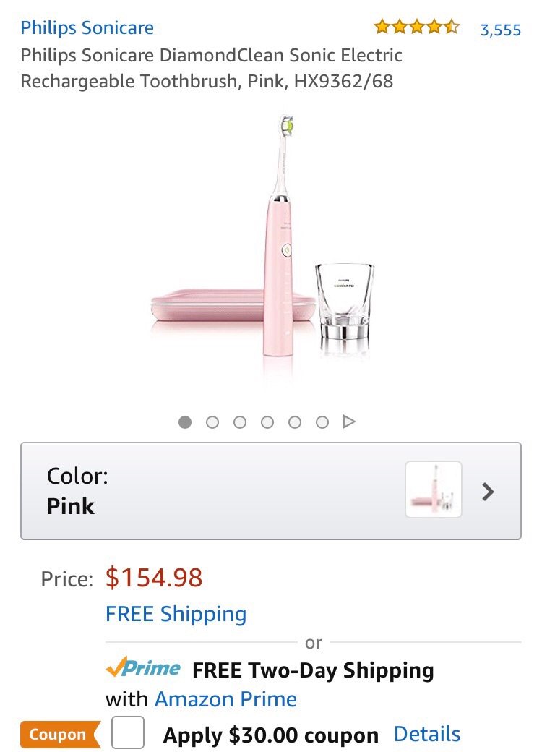542x752 pixels.
Task: Tap the product title text
Action: point(211,68)
